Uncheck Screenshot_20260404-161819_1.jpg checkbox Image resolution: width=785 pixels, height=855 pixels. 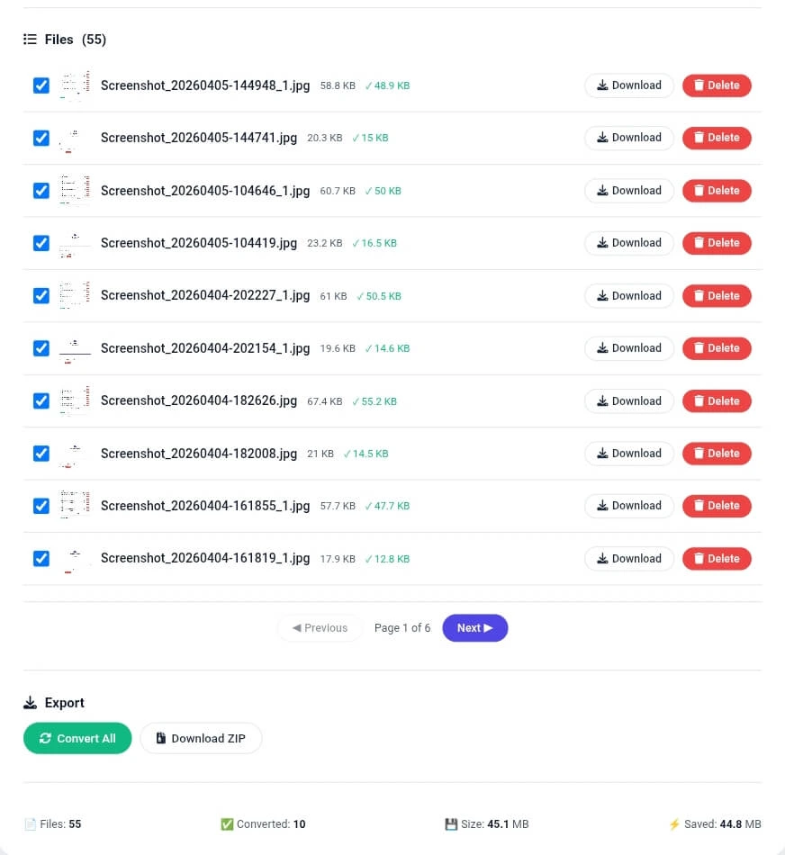tap(41, 558)
